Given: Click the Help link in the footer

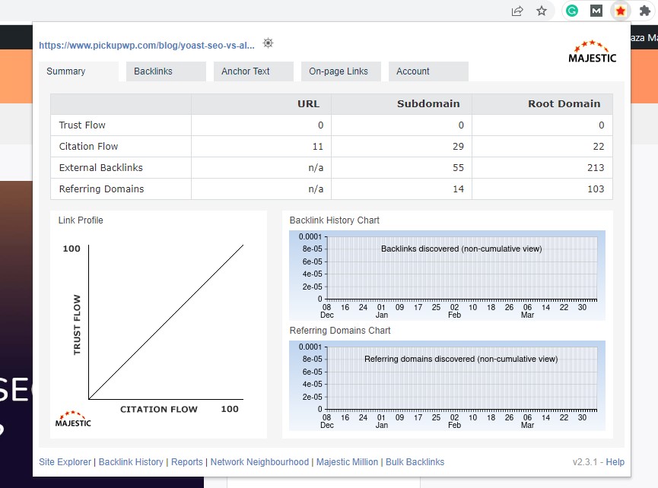Looking at the screenshot, I should (615, 462).
